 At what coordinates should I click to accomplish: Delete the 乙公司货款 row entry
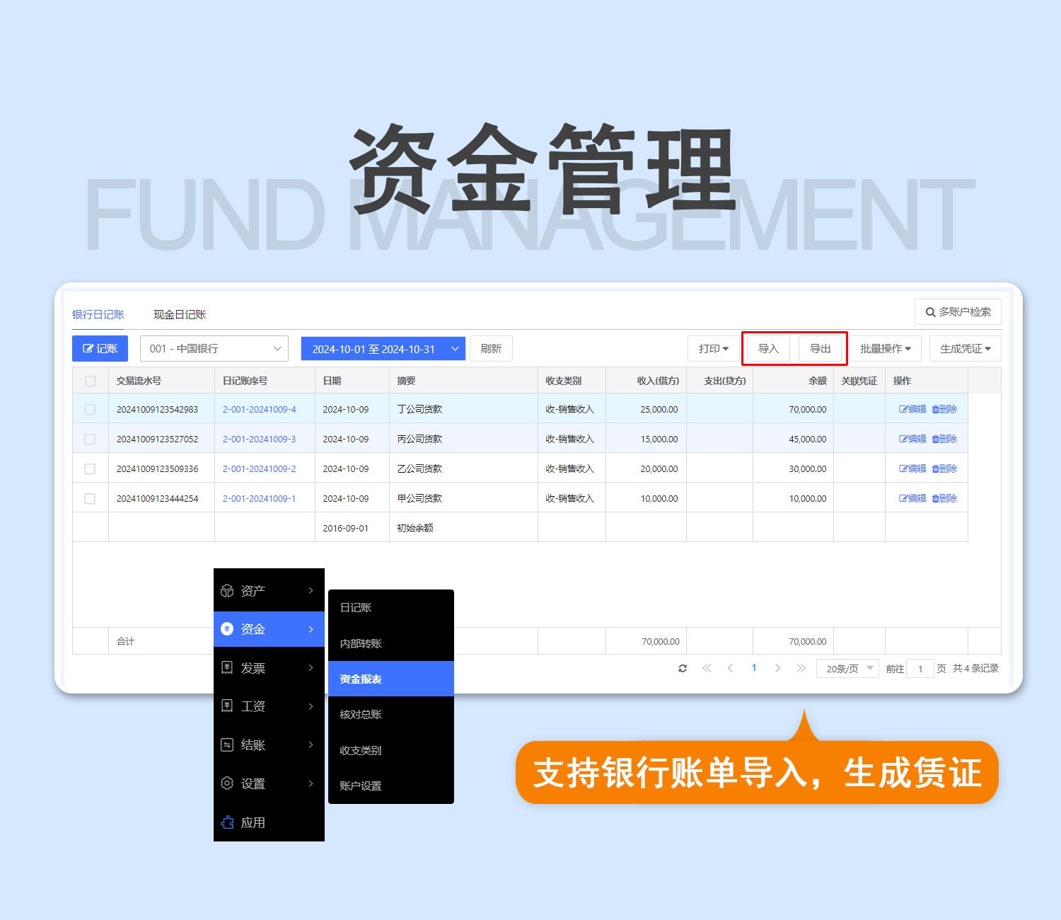(944, 468)
